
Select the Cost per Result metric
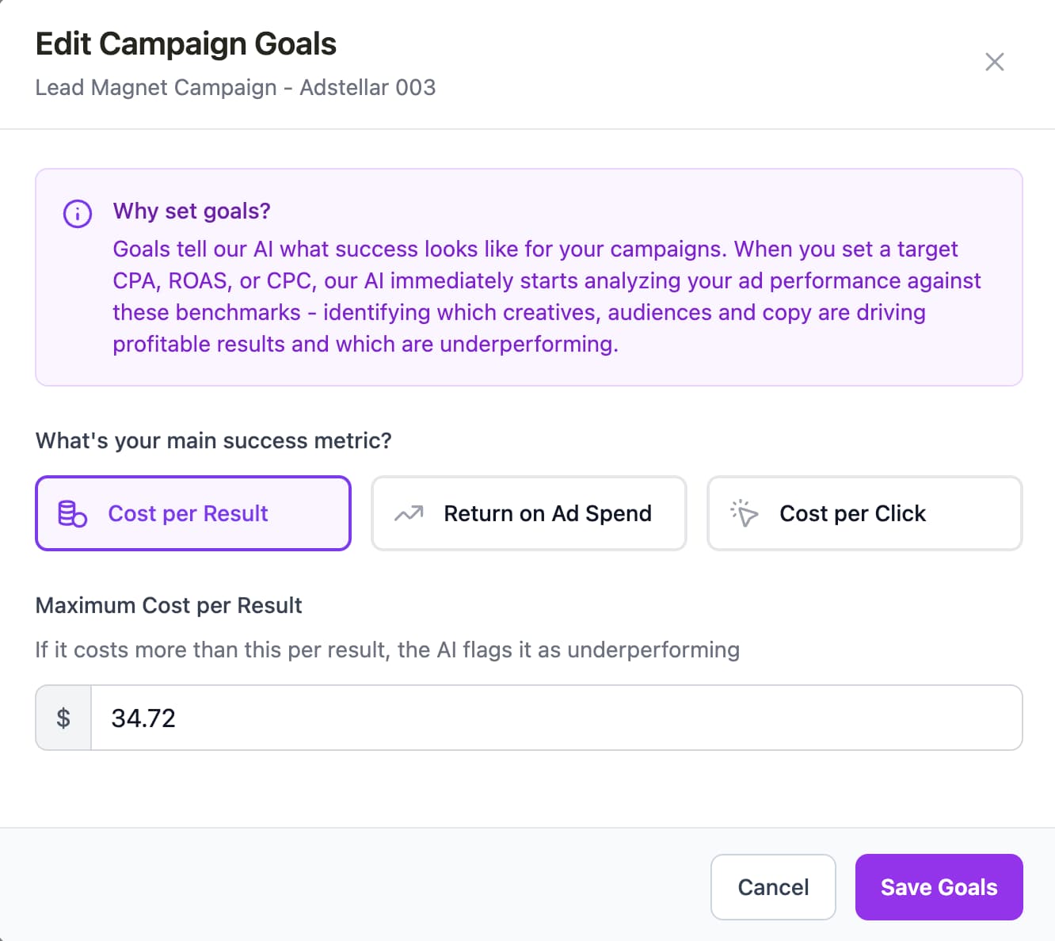192,513
